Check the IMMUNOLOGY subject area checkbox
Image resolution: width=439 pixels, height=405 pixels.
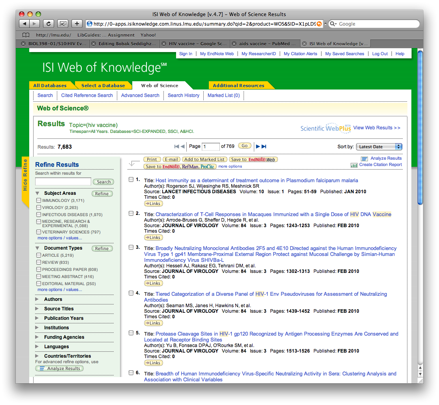coord(39,201)
